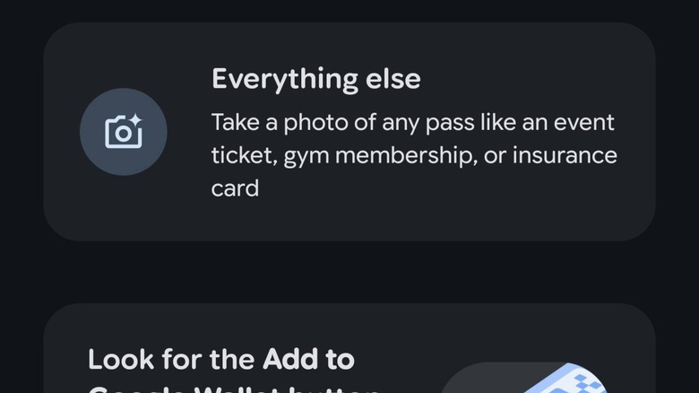Choose the photo-a-pass import option
Screen dimensions: 699x393
349,132
